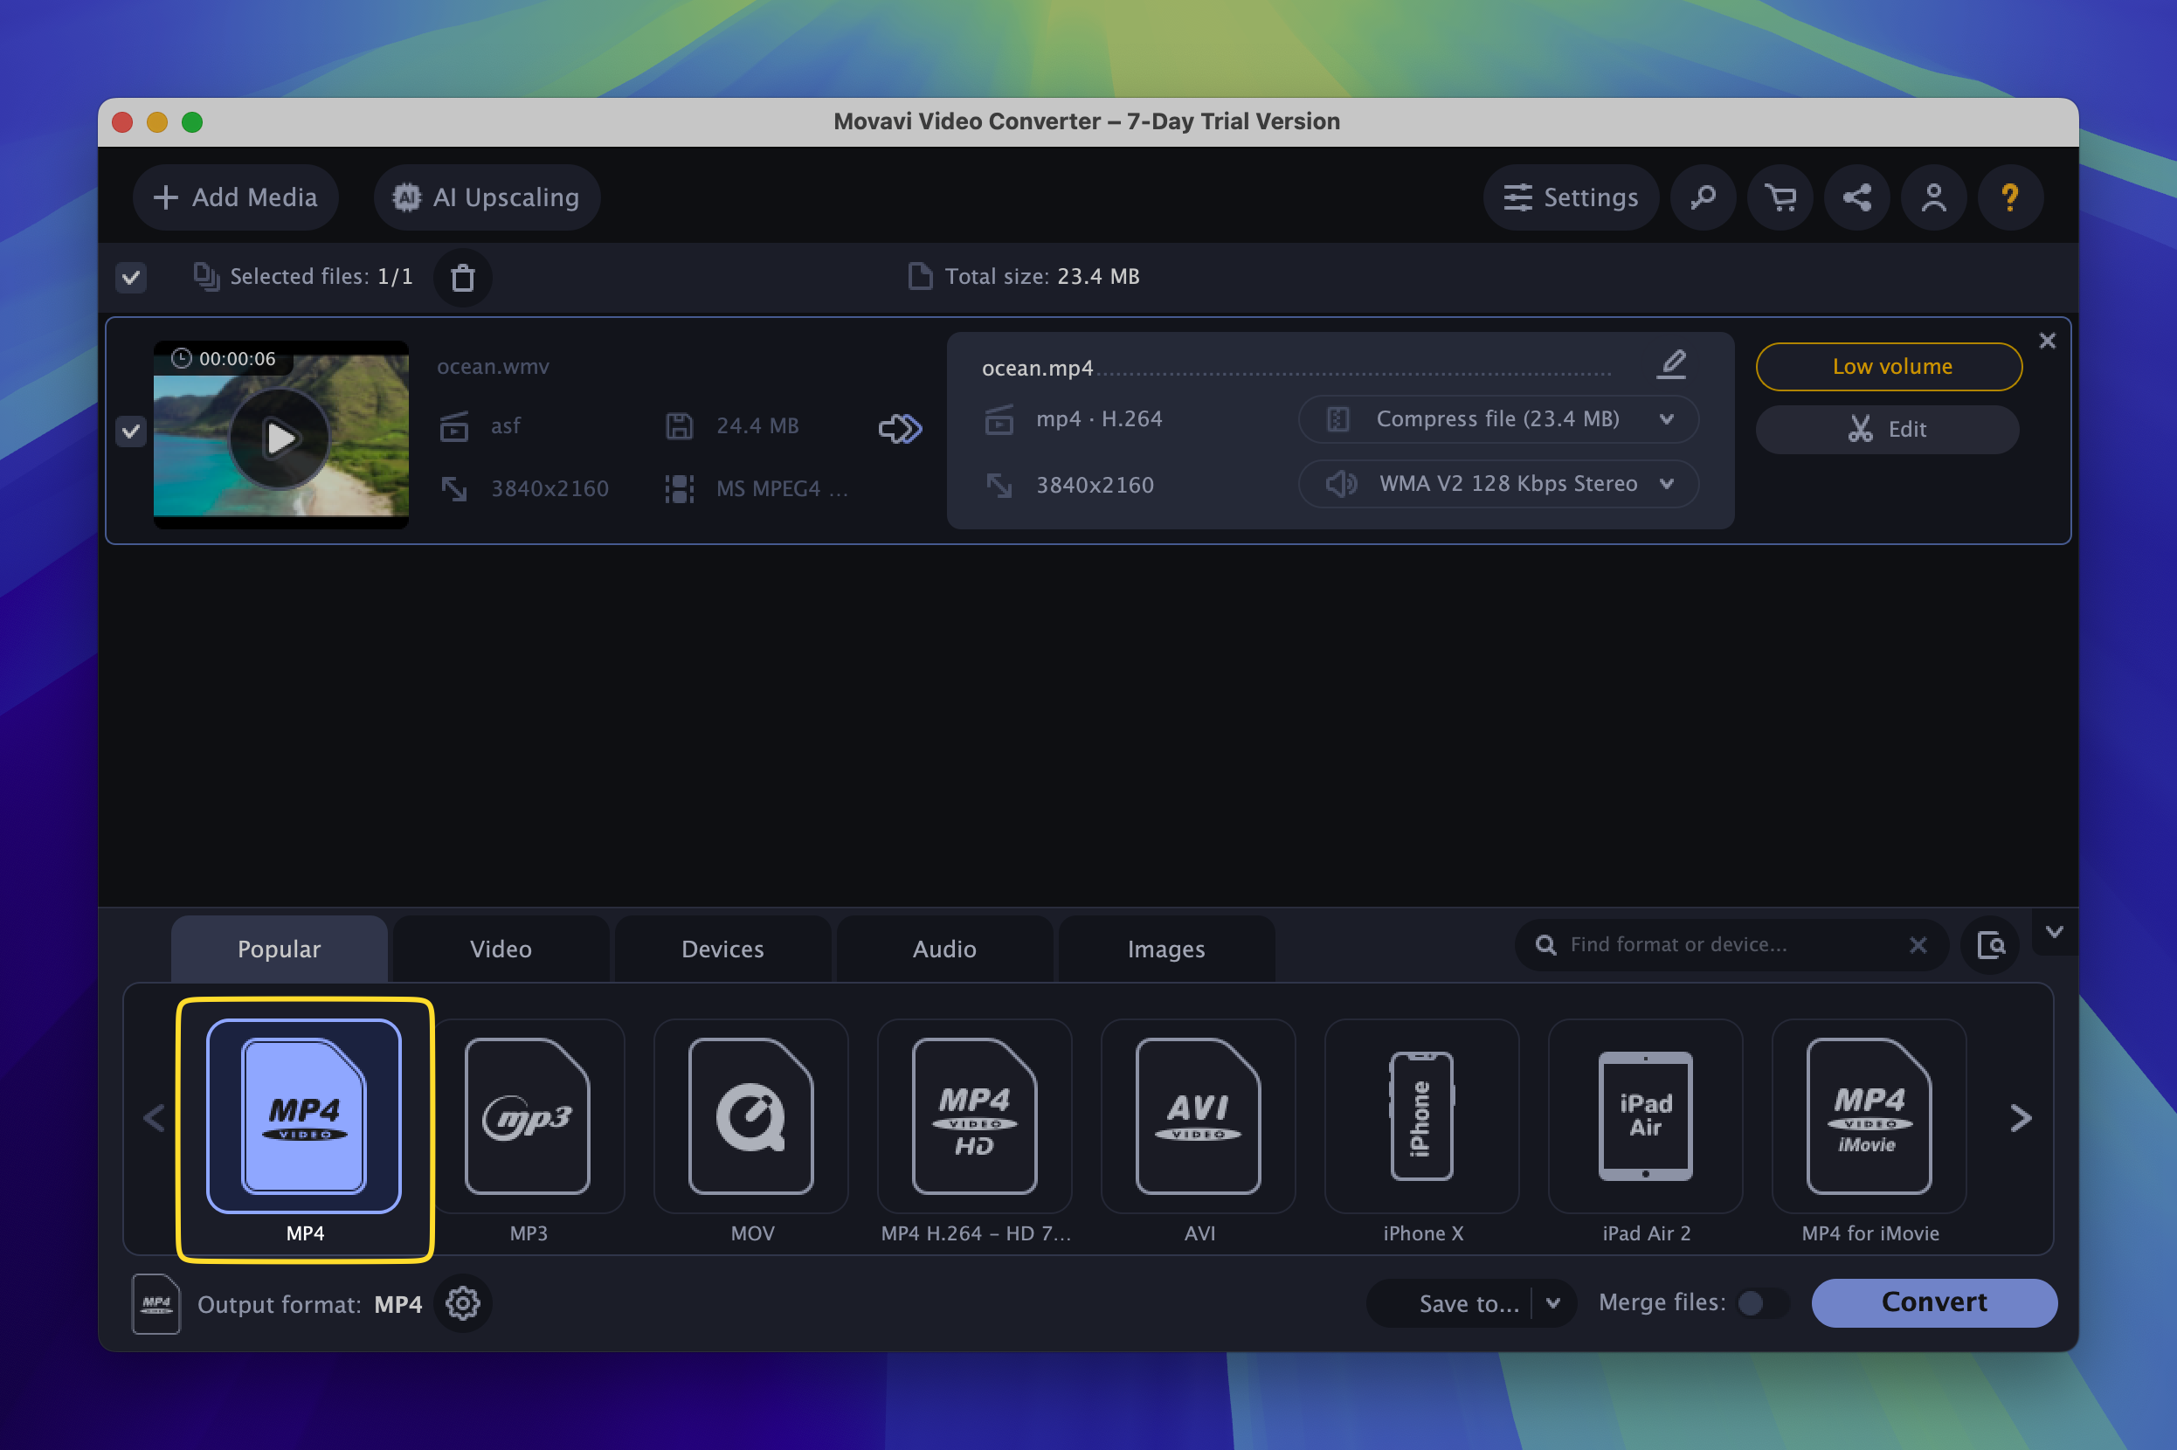This screenshot has width=2177, height=1450.
Task: Open the Save to dropdown arrow
Action: click(1553, 1303)
